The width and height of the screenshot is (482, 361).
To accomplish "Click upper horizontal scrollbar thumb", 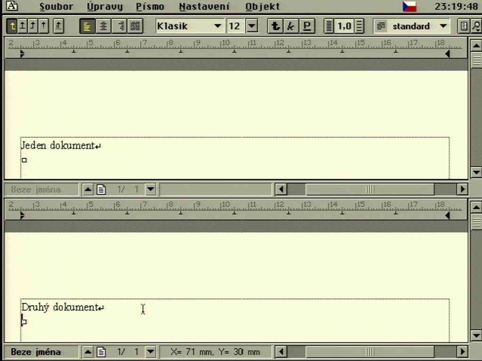I will tap(370, 189).
